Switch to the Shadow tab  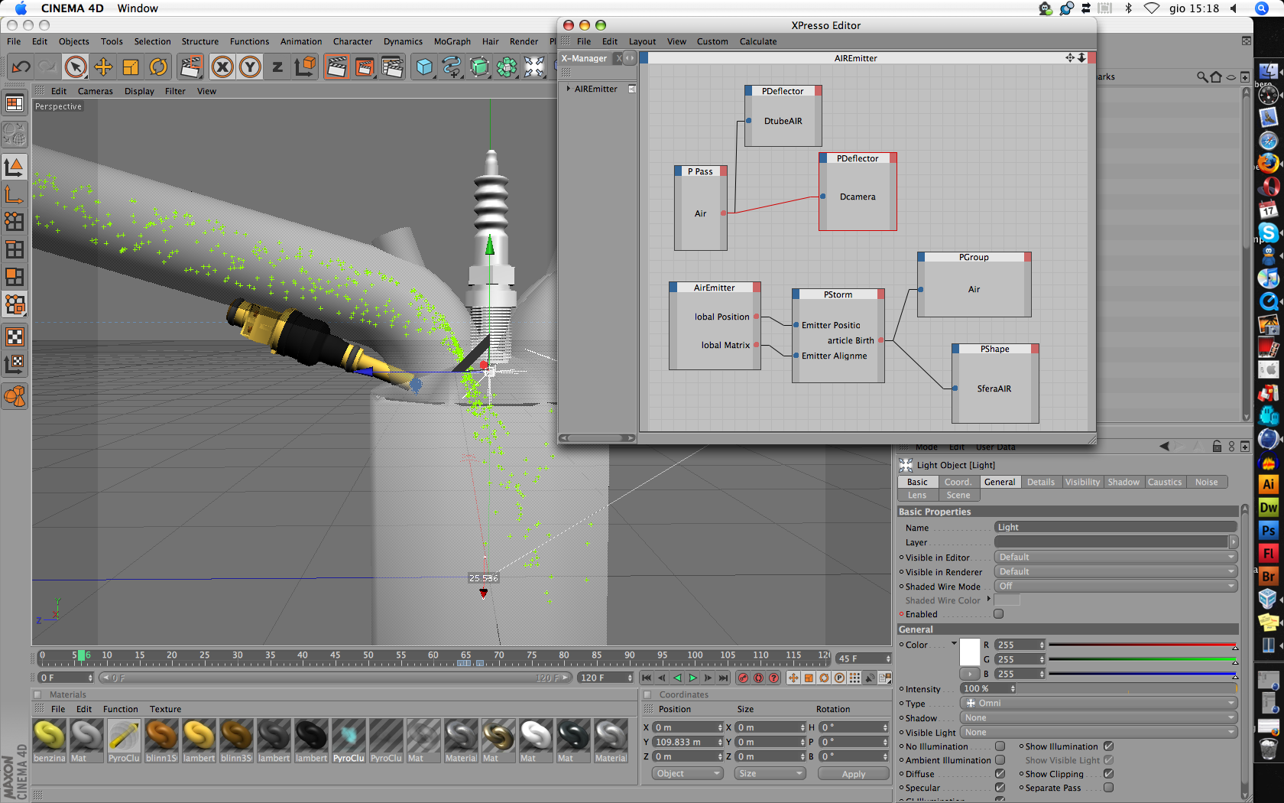coord(1123,482)
